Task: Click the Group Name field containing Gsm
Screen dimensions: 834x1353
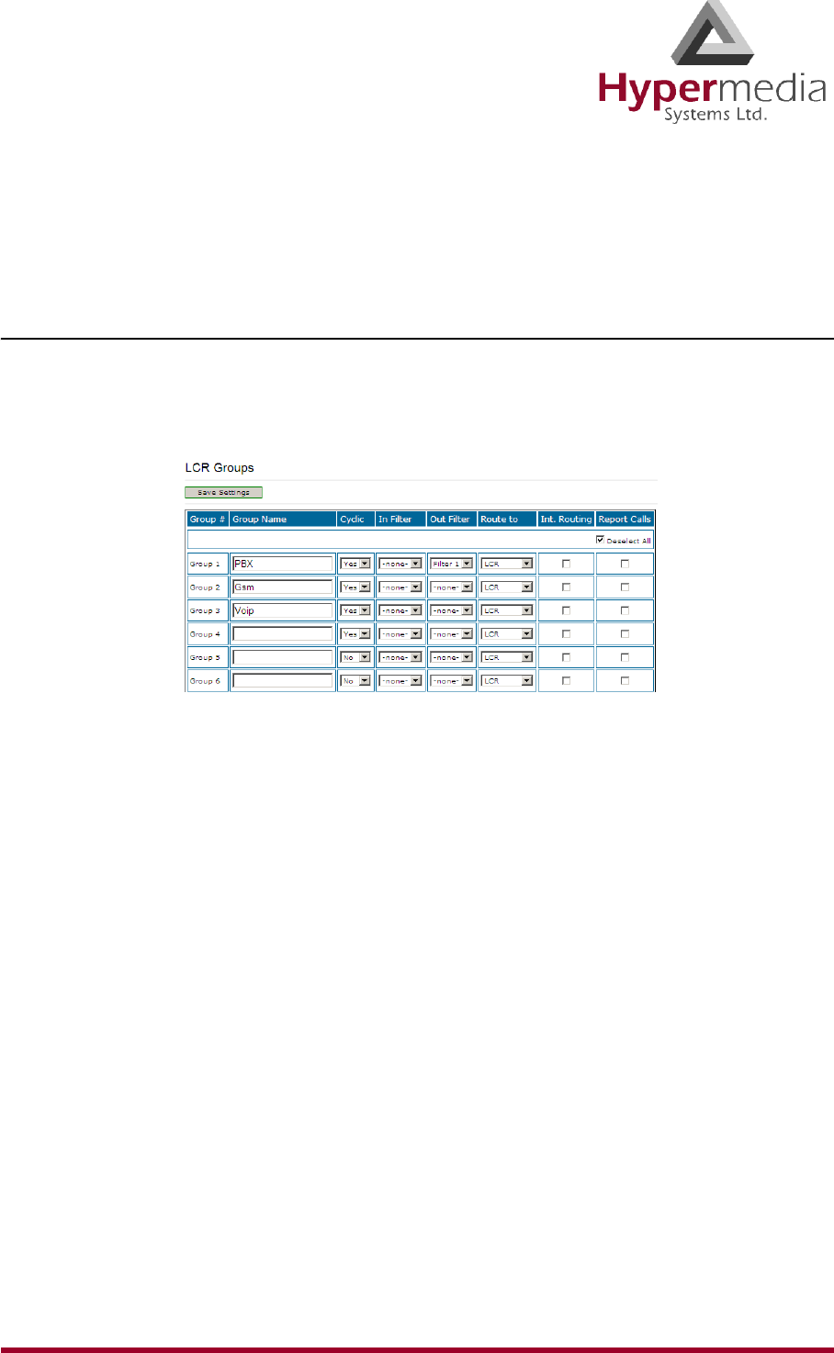Action: click(x=282, y=587)
